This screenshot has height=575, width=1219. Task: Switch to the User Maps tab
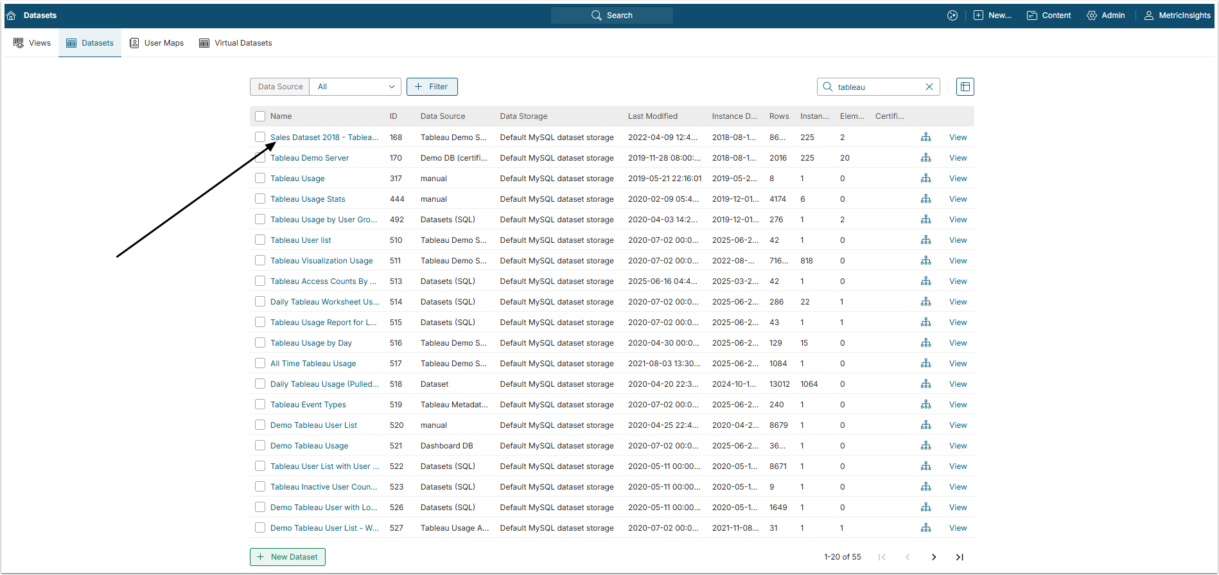tap(157, 43)
